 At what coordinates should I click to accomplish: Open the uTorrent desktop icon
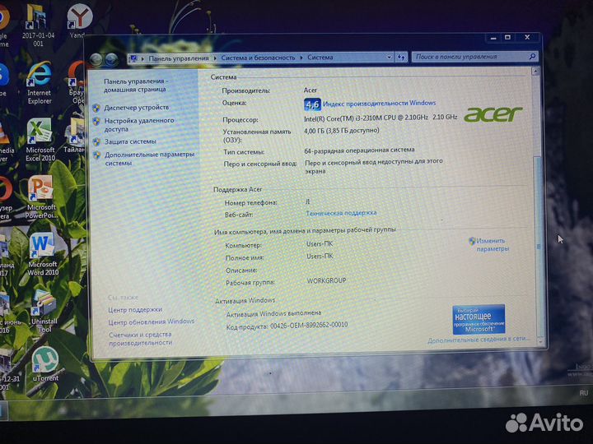(45, 364)
